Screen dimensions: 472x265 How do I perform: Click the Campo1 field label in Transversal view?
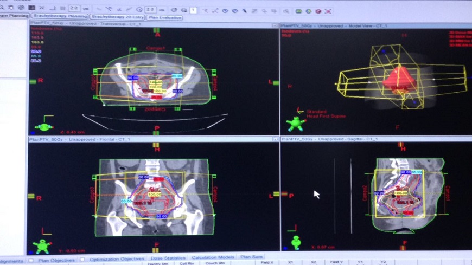156,48
